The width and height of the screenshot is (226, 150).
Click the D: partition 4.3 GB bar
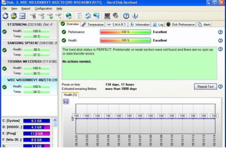pyautogui.click(x=37, y=127)
